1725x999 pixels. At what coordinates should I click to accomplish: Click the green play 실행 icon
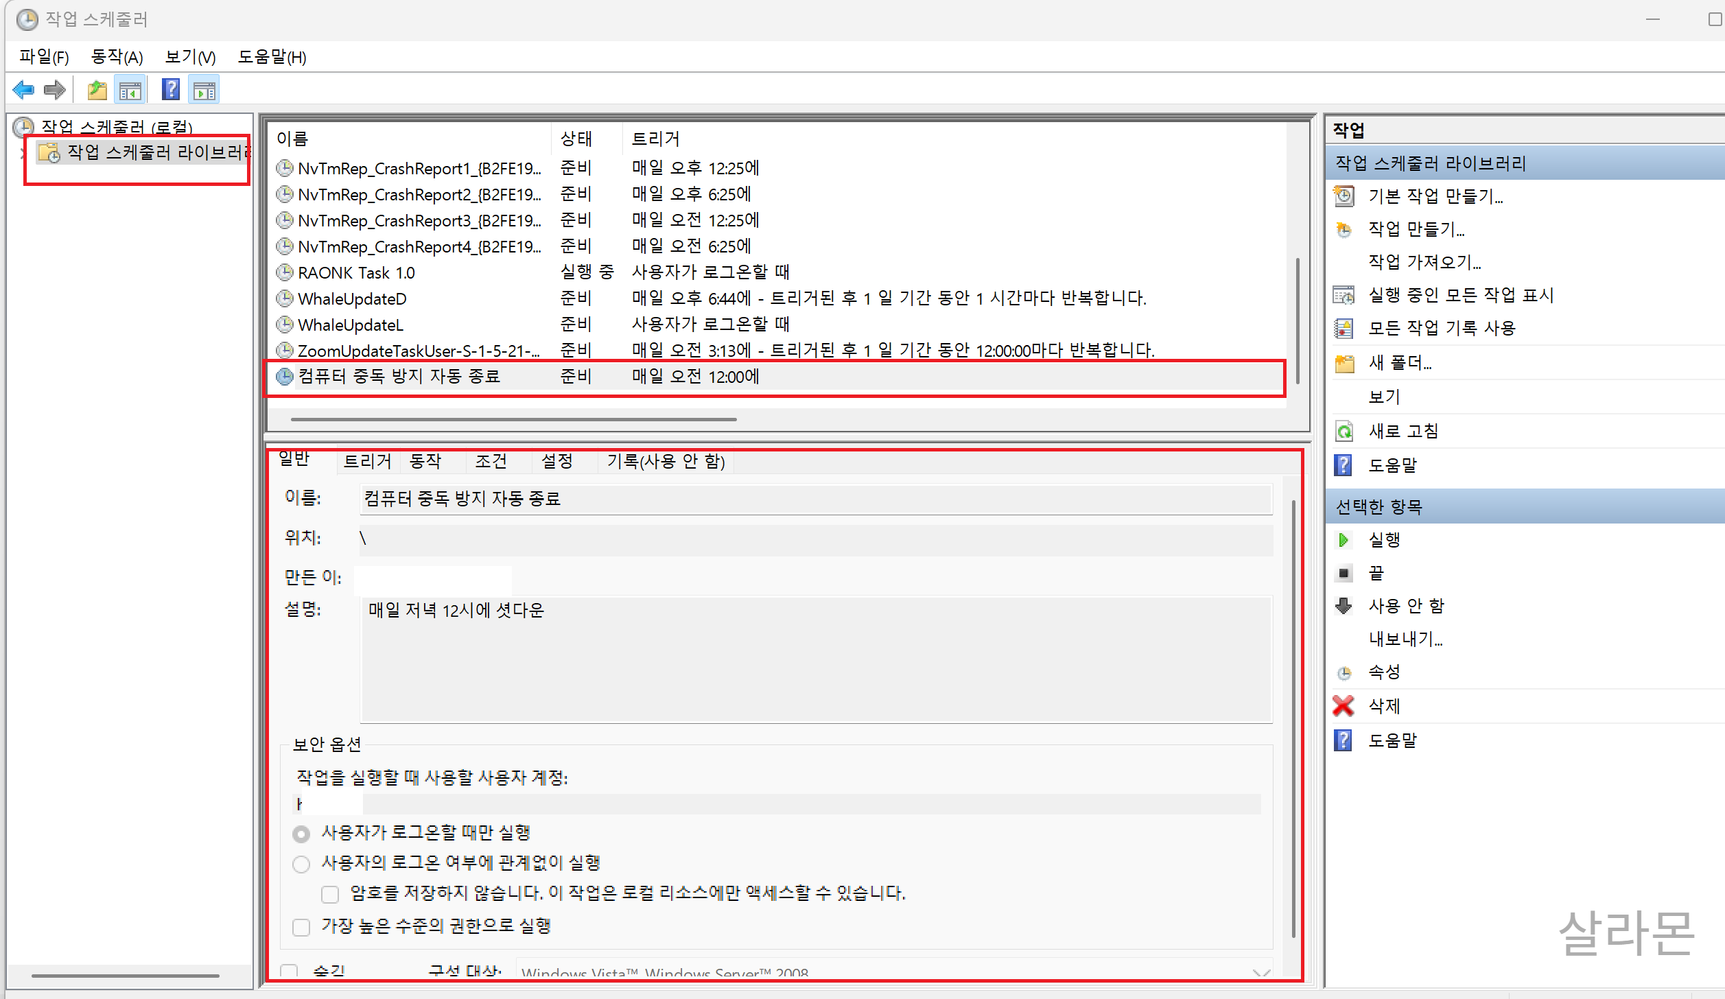pos(1343,540)
